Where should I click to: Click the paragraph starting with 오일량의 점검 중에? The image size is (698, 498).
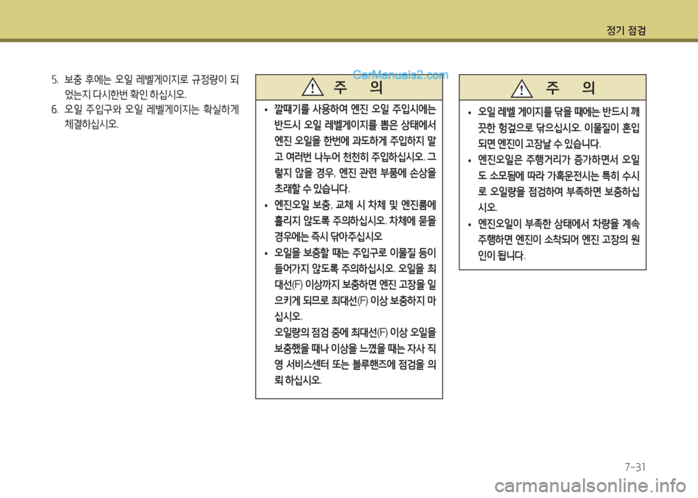click(356, 356)
